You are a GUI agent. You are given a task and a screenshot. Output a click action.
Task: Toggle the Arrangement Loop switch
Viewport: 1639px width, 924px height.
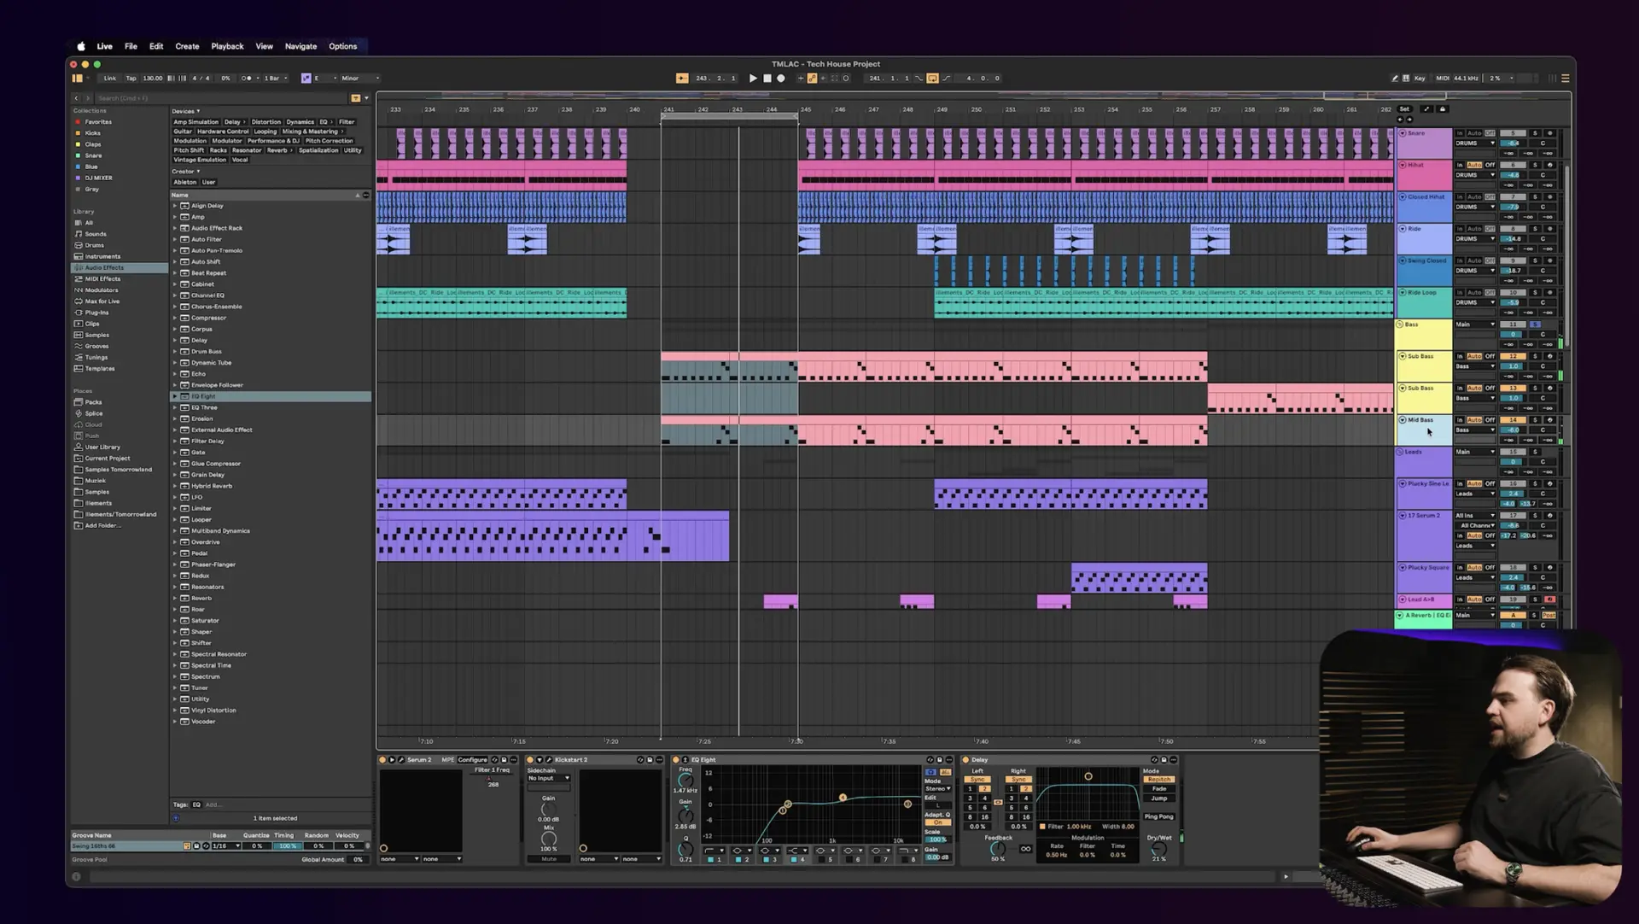(x=932, y=79)
